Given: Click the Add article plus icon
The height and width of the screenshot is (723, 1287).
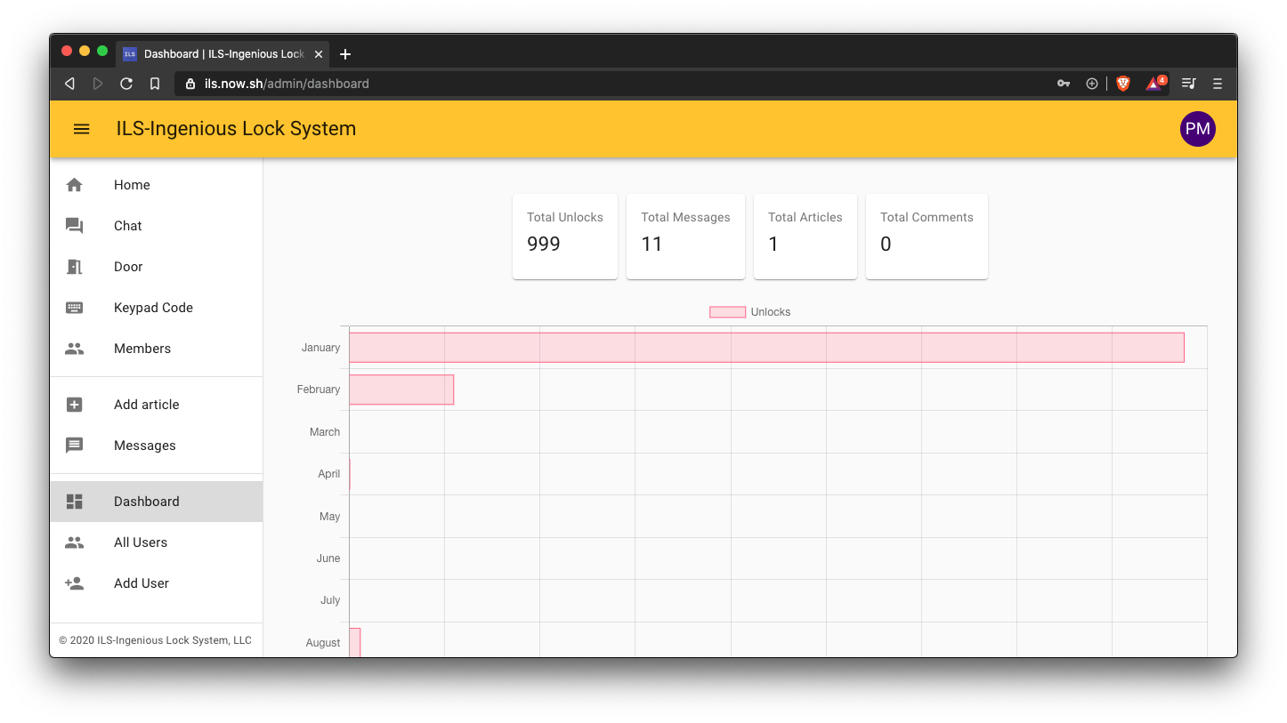Looking at the screenshot, I should [74, 404].
